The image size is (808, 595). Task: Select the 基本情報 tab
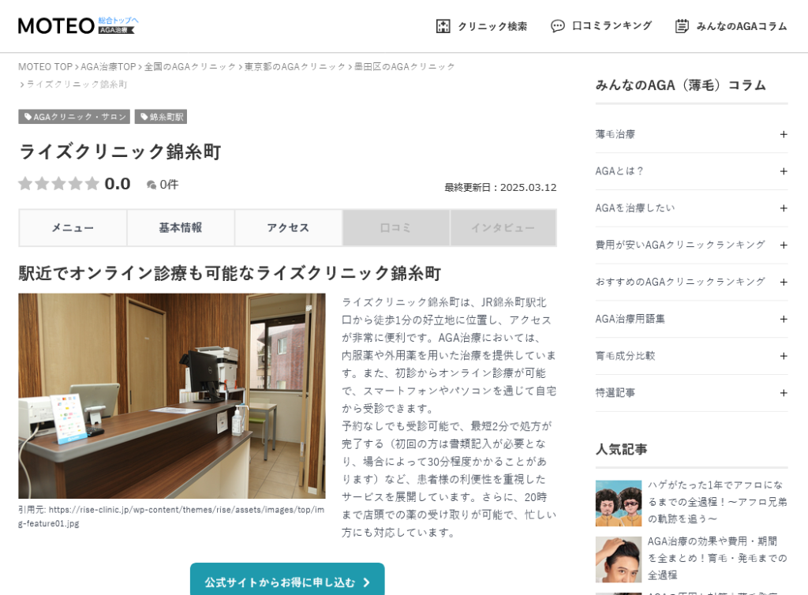(x=181, y=228)
